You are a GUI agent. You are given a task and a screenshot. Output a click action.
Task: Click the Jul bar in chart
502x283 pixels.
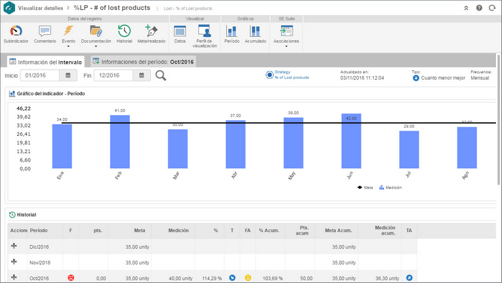[x=409, y=149]
